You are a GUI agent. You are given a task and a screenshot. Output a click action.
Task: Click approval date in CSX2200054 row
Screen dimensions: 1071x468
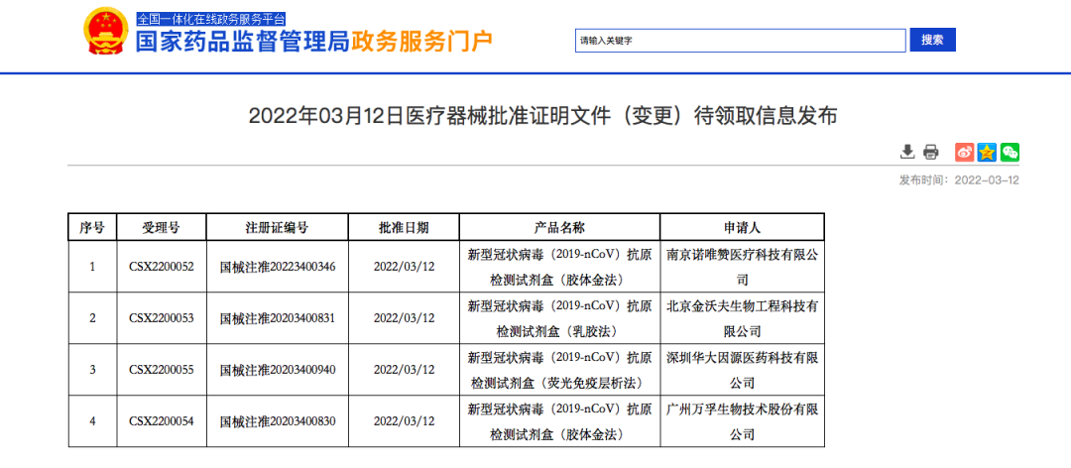404,421
